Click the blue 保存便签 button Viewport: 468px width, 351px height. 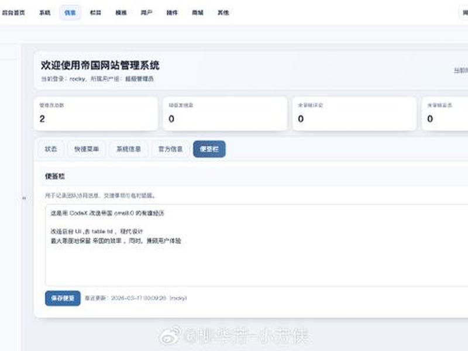point(63,298)
